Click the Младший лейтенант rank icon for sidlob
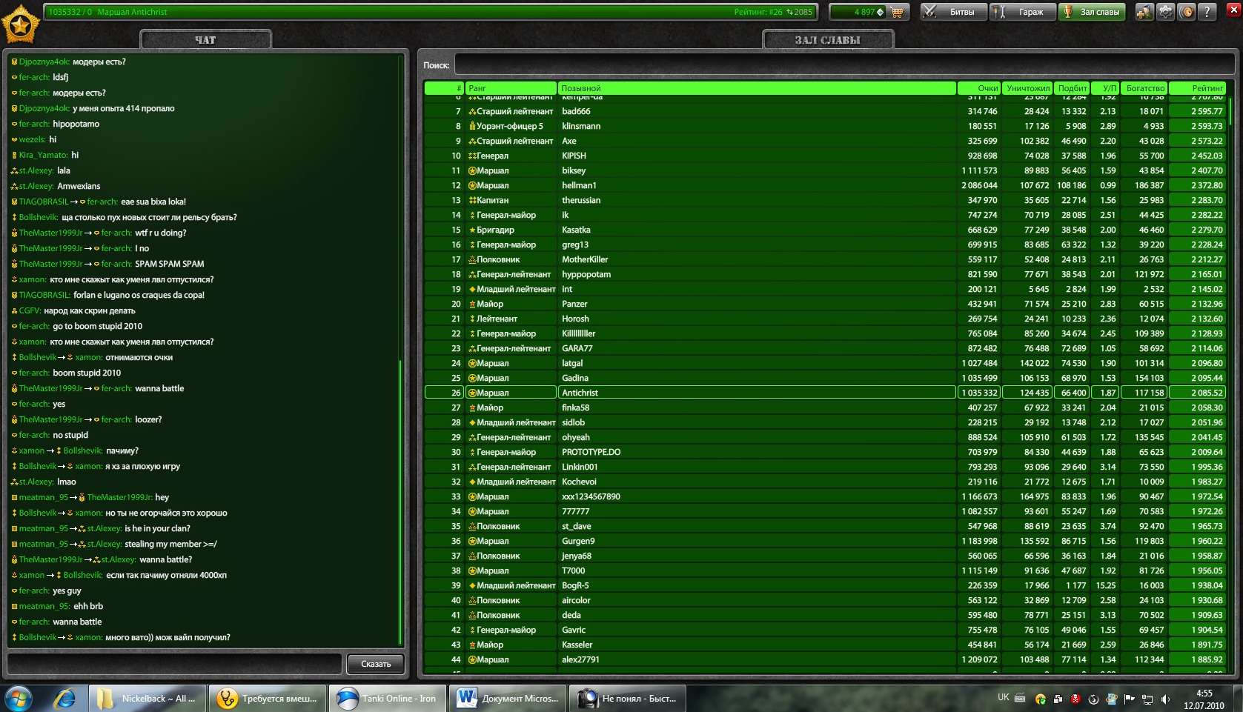Viewport: 1243px width, 712px height. (472, 422)
